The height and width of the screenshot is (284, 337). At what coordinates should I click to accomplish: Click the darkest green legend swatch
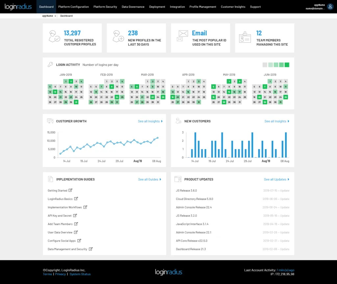287,65
